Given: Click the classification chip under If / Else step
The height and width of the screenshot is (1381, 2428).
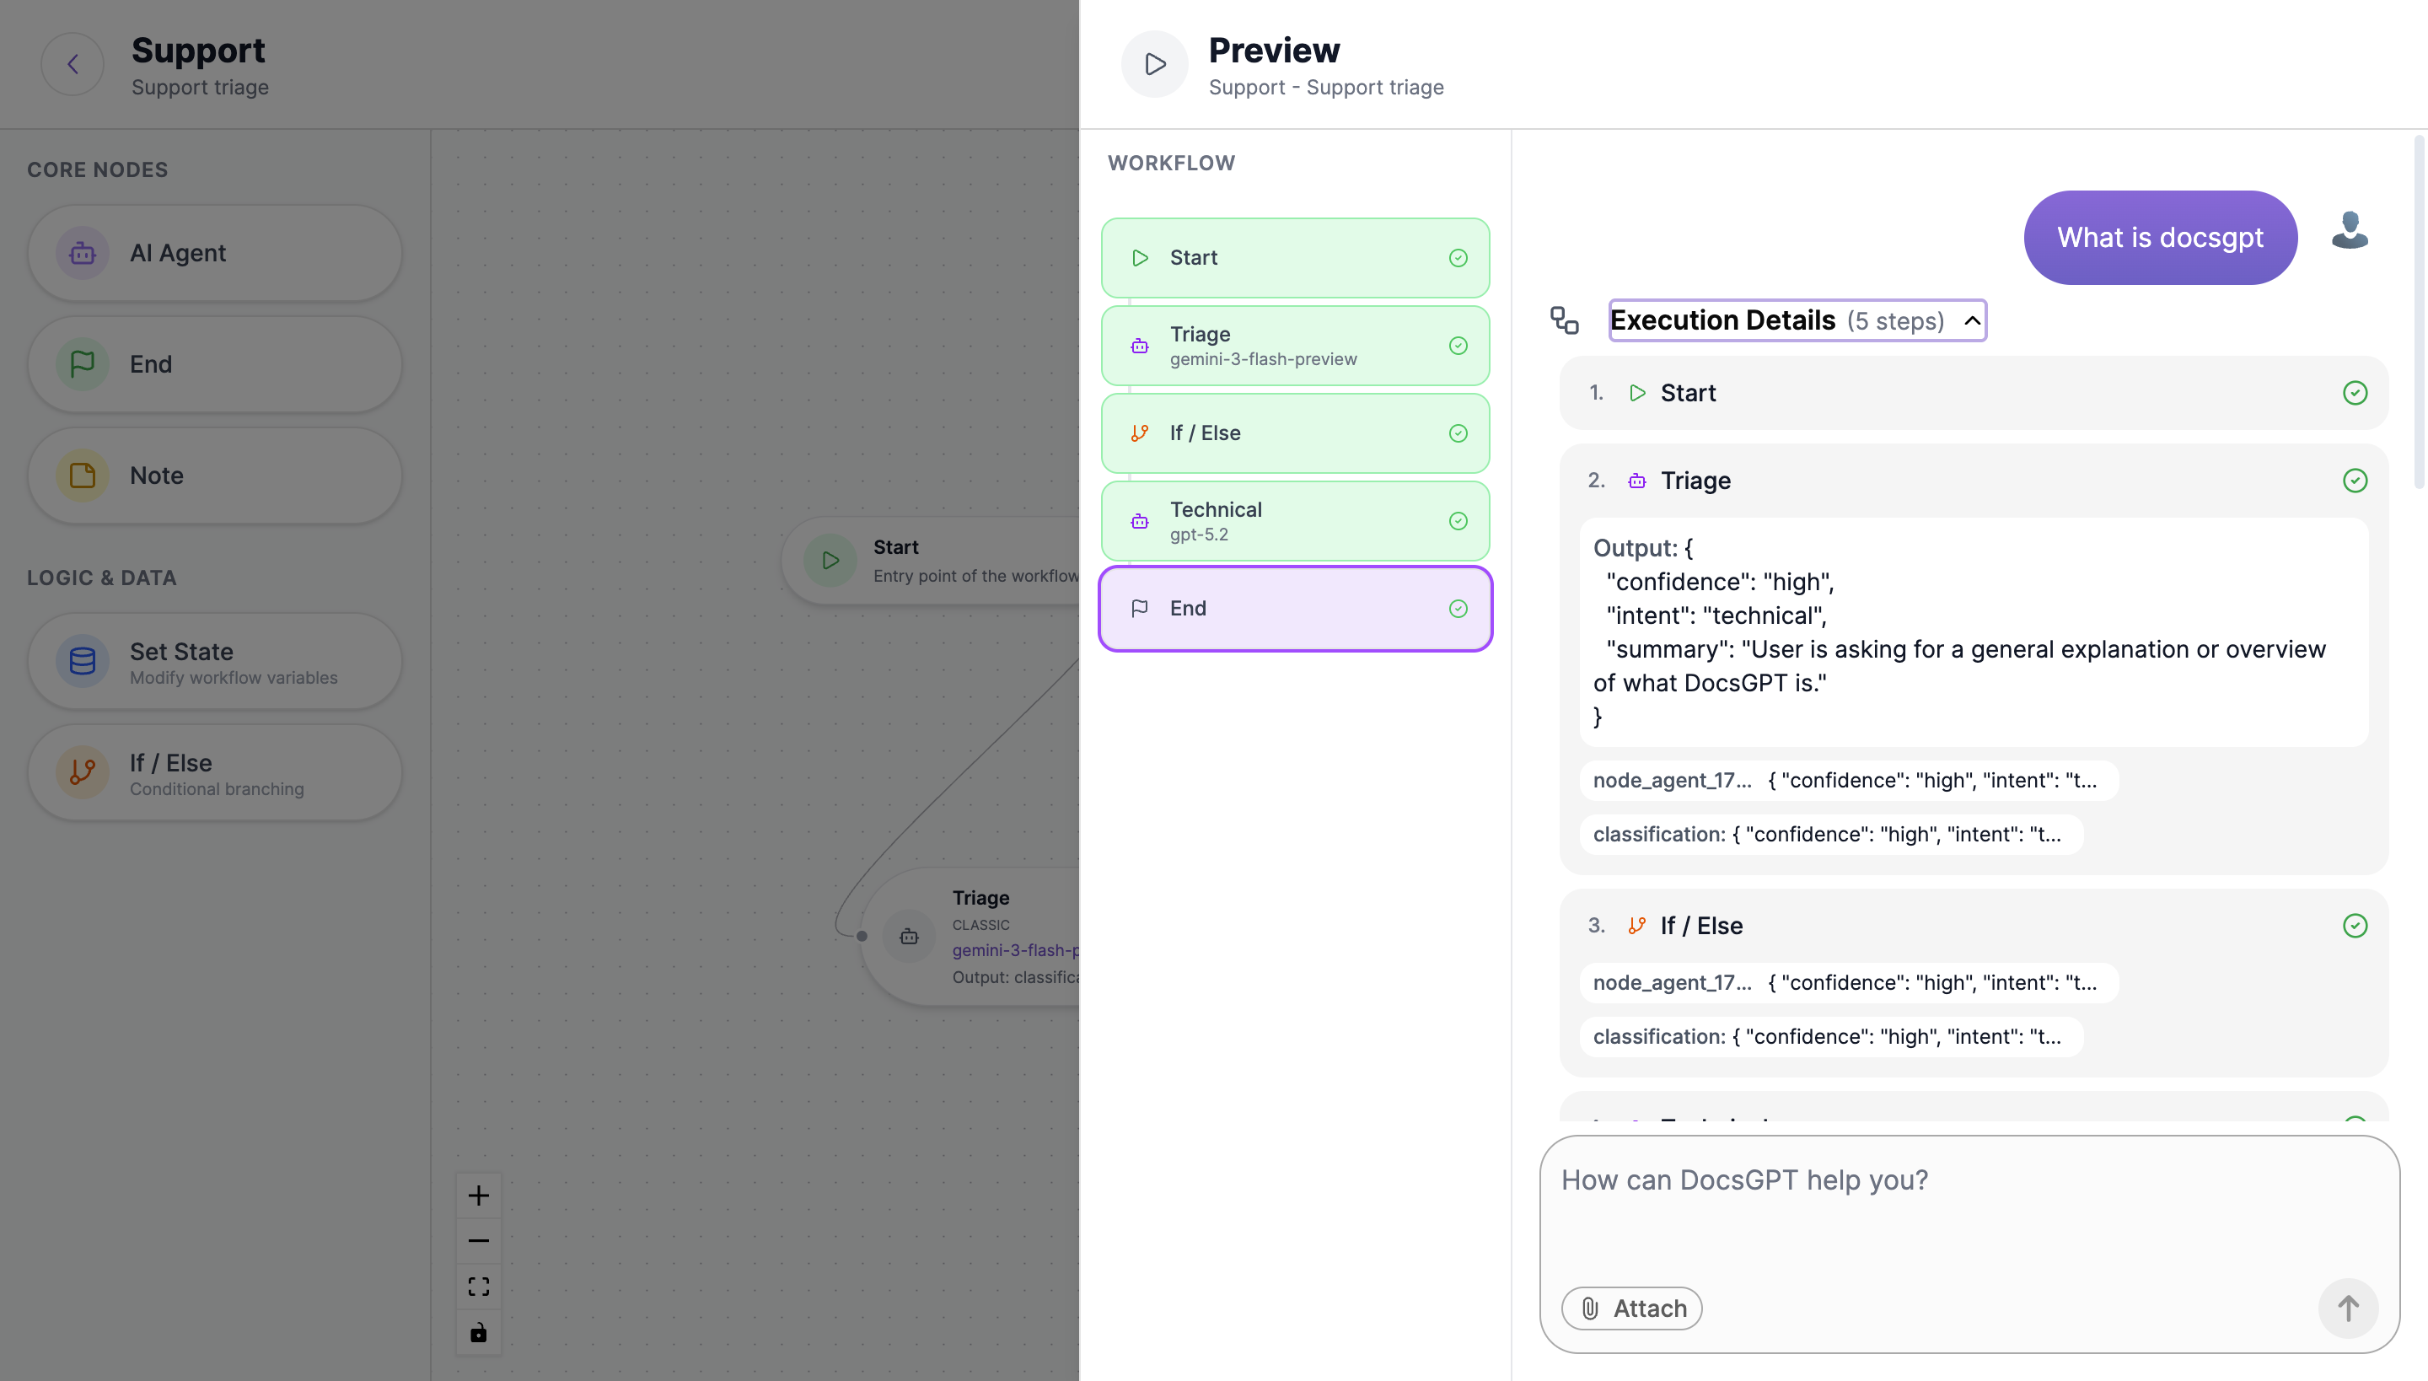Looking at the screenshot, I should tap(1830, 1037).
